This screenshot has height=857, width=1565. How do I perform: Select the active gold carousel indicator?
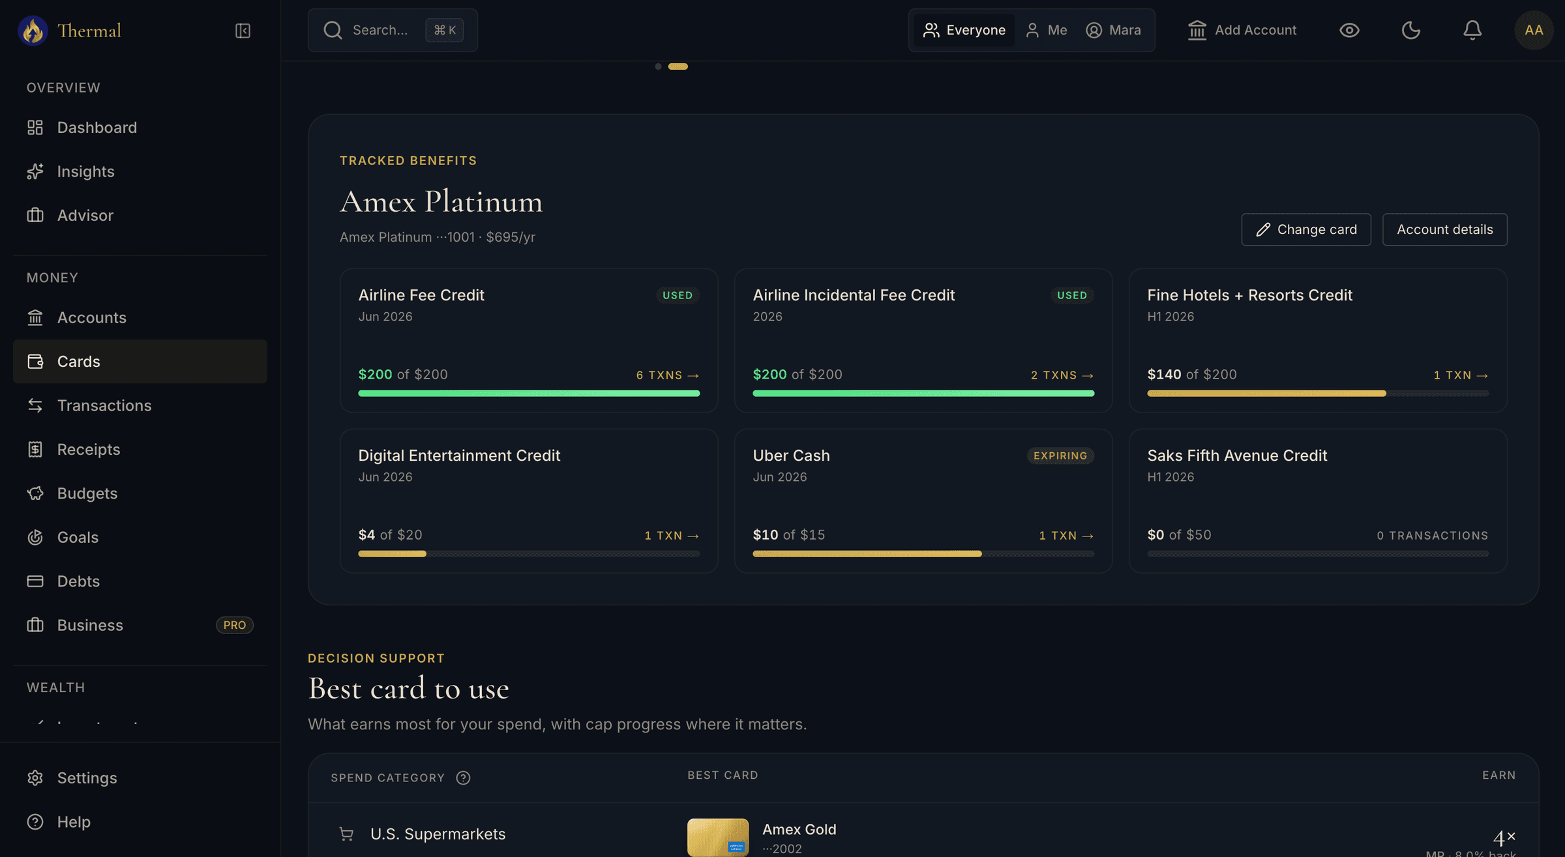point(678,66)
